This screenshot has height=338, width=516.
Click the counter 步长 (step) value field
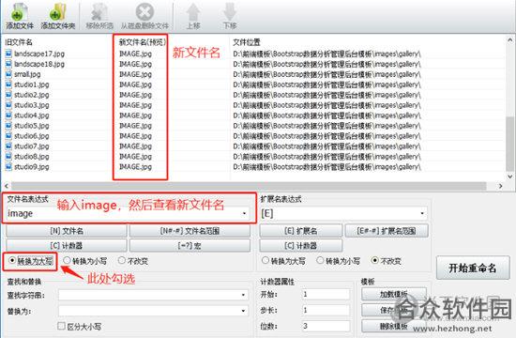326,310
